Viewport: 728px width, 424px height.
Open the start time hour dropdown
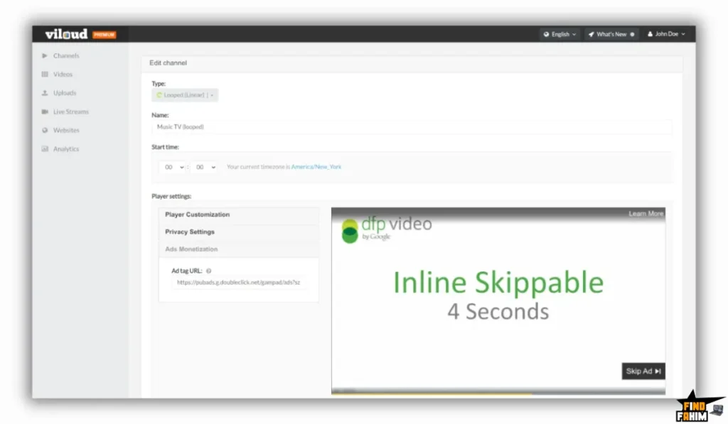click(x=171, y=167)
